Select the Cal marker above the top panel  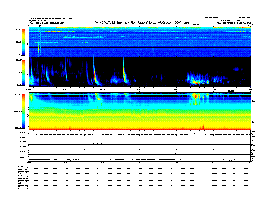39,26
